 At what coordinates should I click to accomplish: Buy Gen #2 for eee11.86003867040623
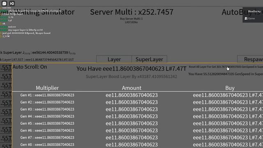tap(228, 102)
